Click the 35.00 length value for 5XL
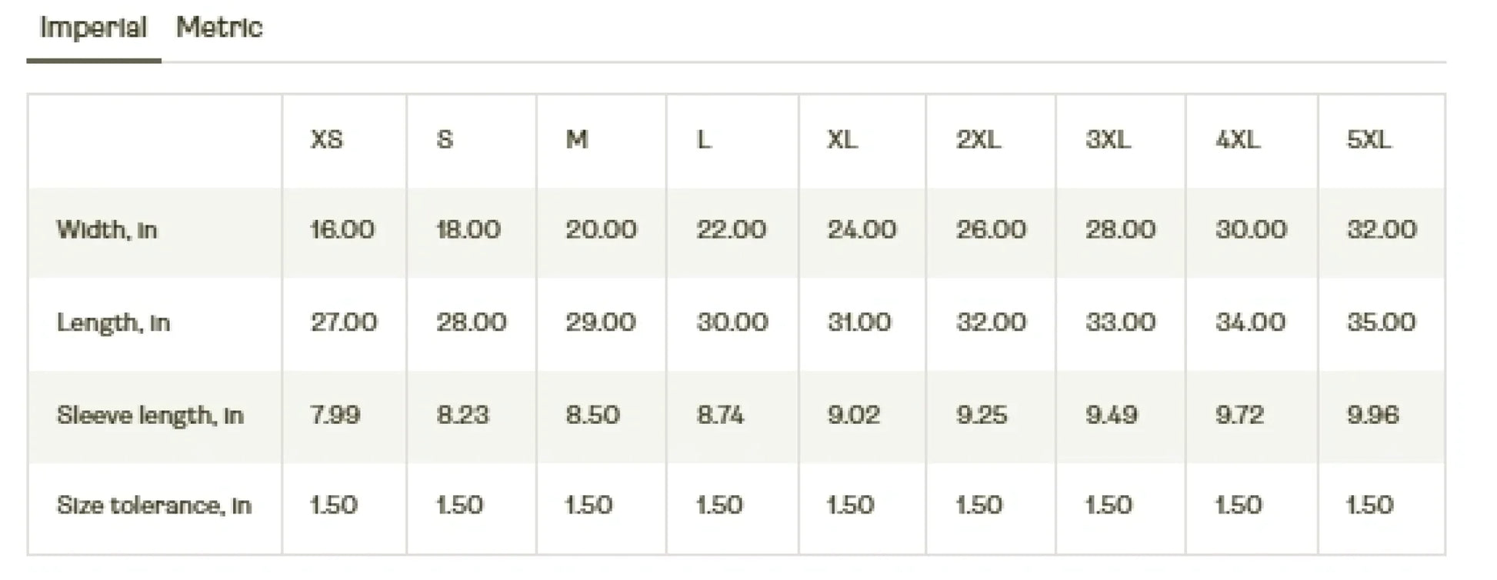The height and width of the screenshot is (580, 1497). pyautogui.click(x=1381, y=322)
